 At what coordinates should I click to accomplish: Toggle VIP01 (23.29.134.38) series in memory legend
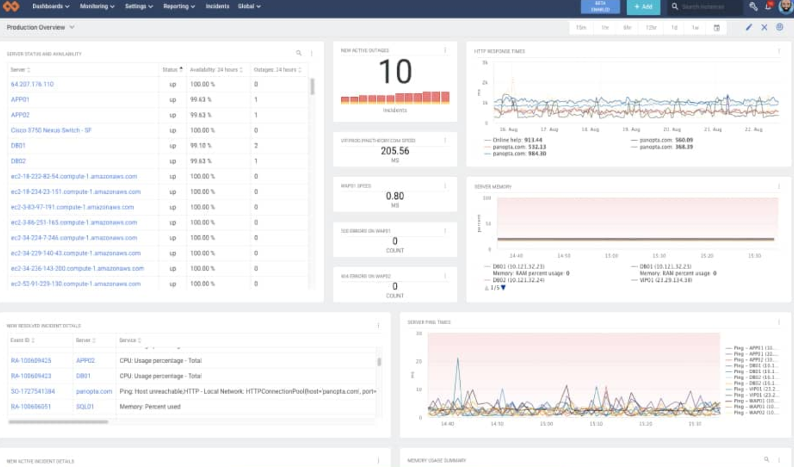662,280
